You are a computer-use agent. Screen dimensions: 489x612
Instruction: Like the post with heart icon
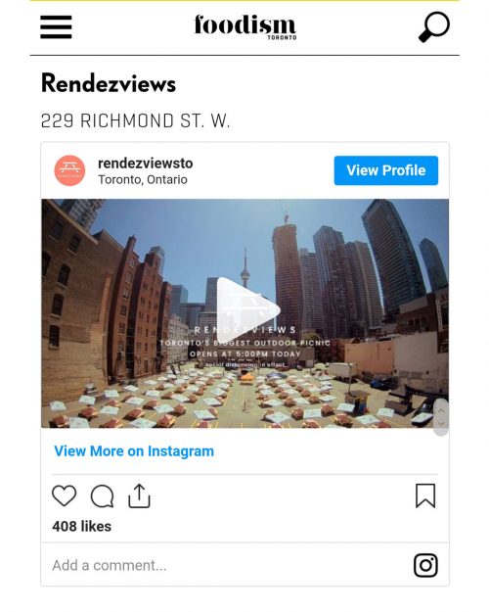click(x=64, y=495)
